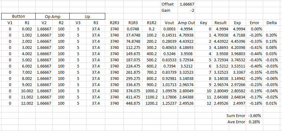The height and width of the screenshot is (131, 282).
Task: Select R1R2 cell with value 500.2
Action: pyautogui.click(x=152, y=60)
